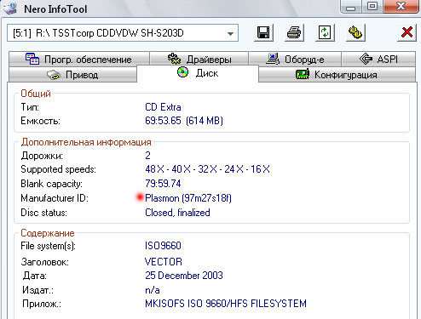Viewport: 421px width, 319px height.
Task: Click the Manufacturer ID label
Action: click(55, 198)
